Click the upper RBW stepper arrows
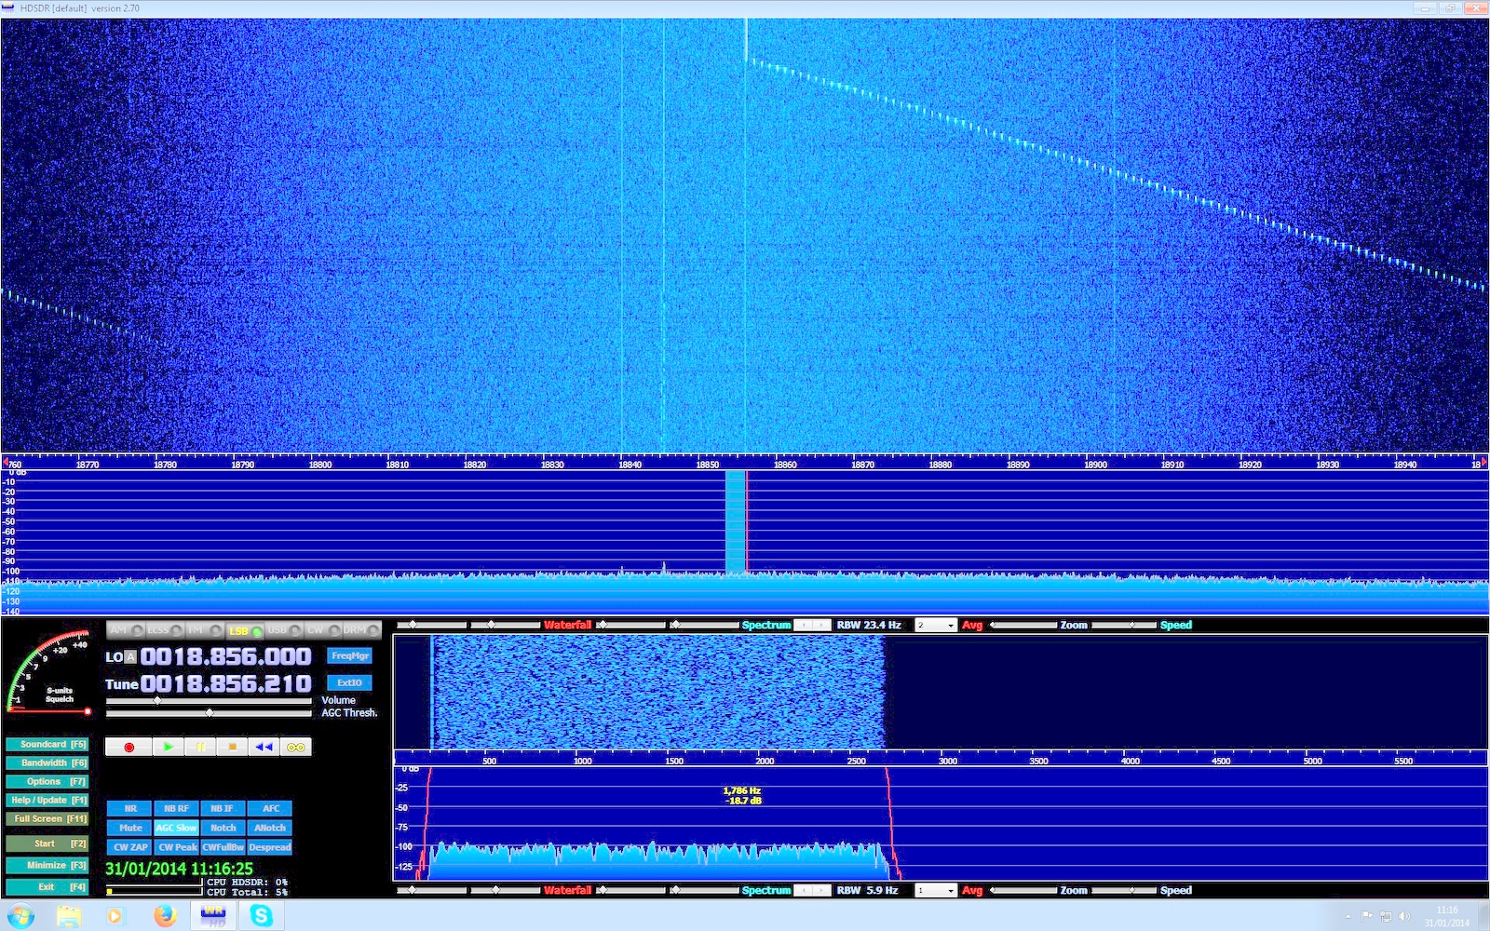Screen dimensions: 1490x931 click(812, 626)
